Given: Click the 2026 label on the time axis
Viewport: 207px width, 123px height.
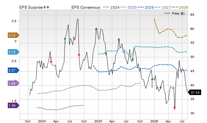Looking at the screenshot, I should 154,121.
